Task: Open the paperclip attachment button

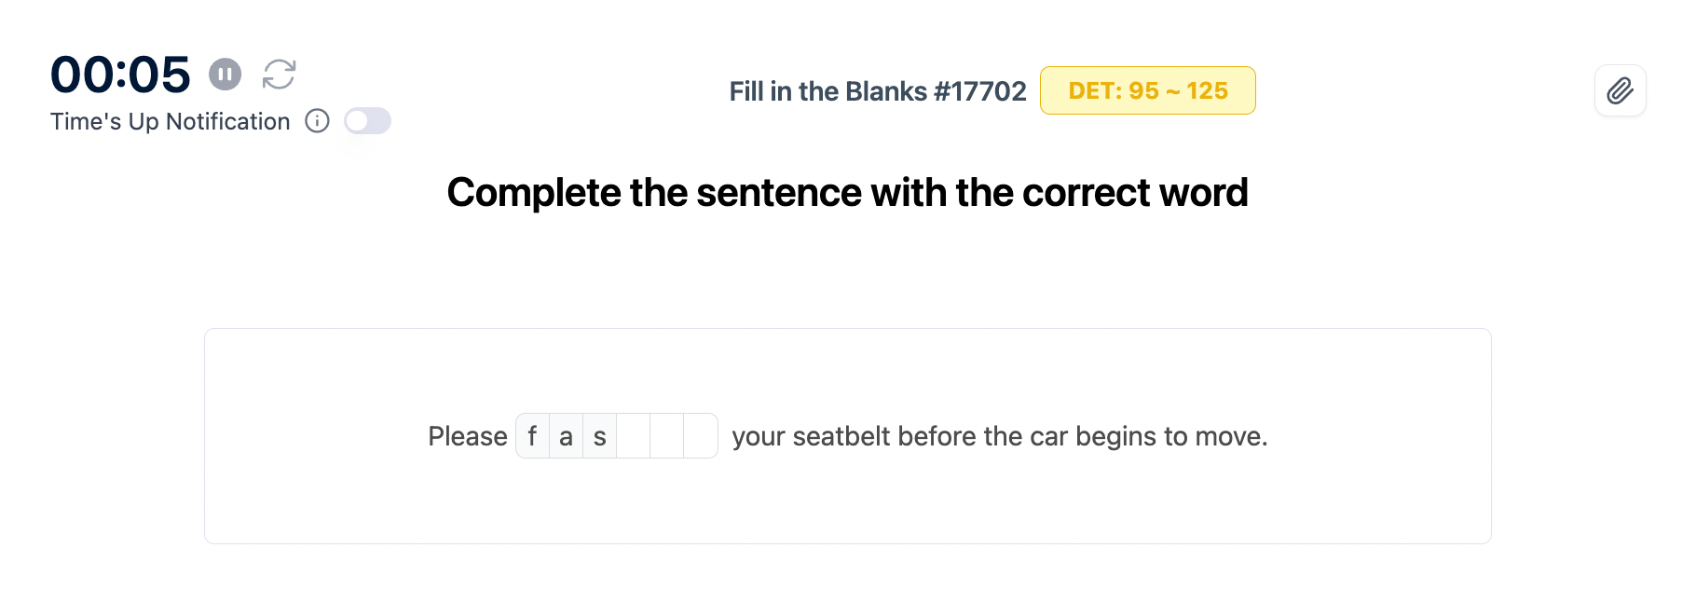Action: click(x=1620, y=90)
